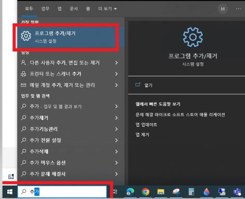Expand arrow for 추가 전원 설정 suggestion
245x199 pixels.
pyautogui.click(x=117, y=140)
